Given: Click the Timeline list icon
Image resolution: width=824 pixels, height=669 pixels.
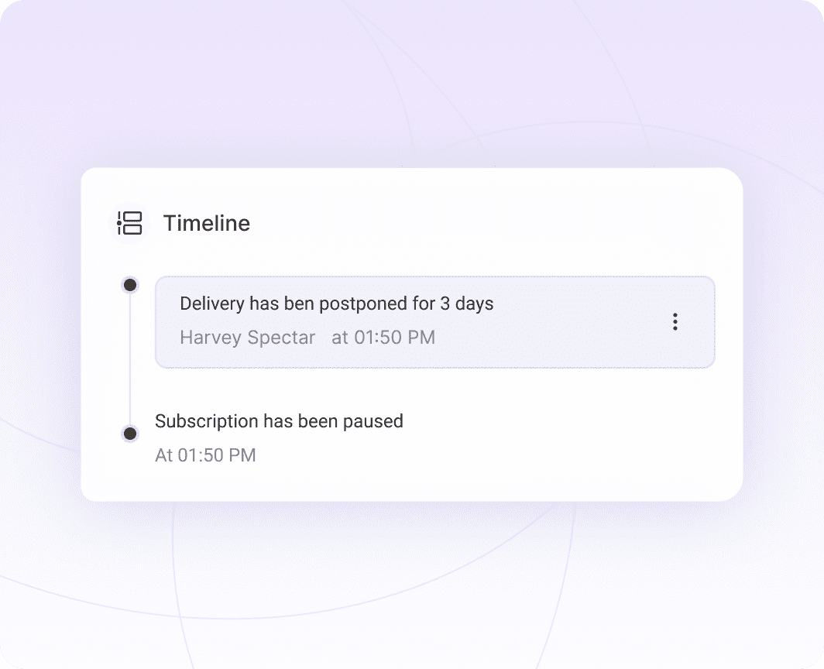Looking at the screenshot, I should [129, 223].
